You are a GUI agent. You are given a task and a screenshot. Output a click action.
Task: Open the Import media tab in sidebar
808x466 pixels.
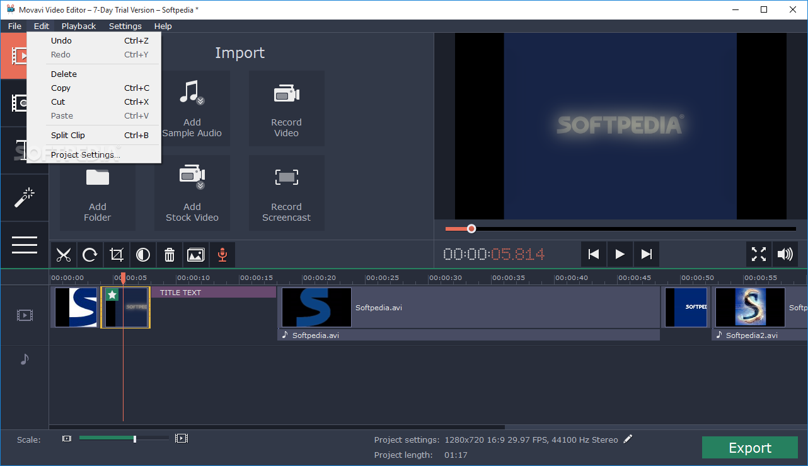point(13,56)
